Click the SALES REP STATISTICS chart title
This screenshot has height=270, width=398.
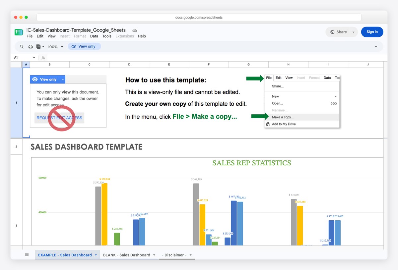(x=251, y=163)
